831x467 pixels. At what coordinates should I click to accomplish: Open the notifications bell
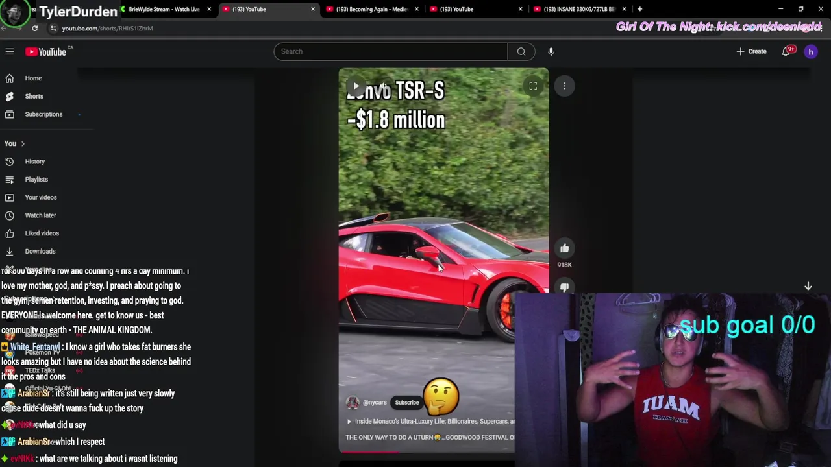click(x=786, y=51)
